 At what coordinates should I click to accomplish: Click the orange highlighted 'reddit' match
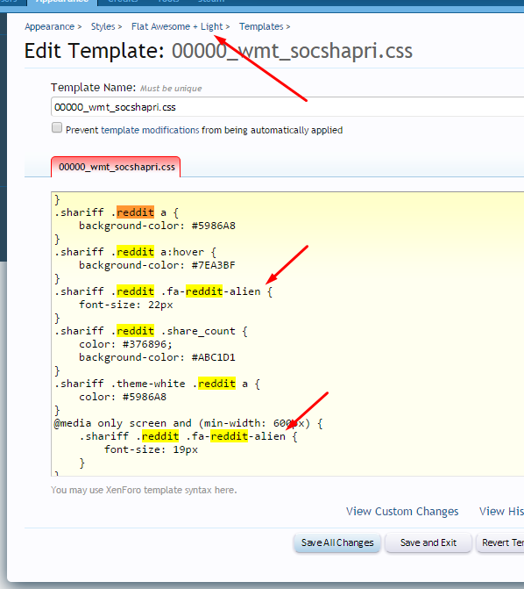pos(135,212)
